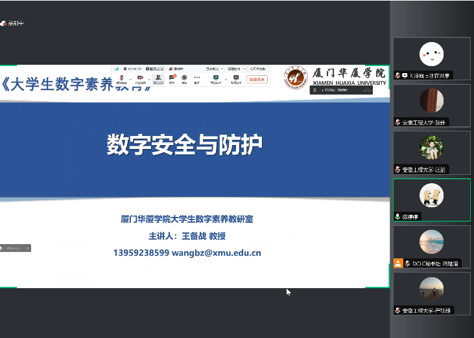Click the active speaker tile with green border
Viewport: 474px width, 338px height.
point(431,199)
